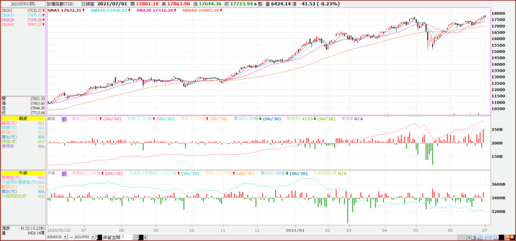The height and width of the screenshot is (241, 516).
Task: Open the 外資 panel settings icon
Action: tap(64, 173)
